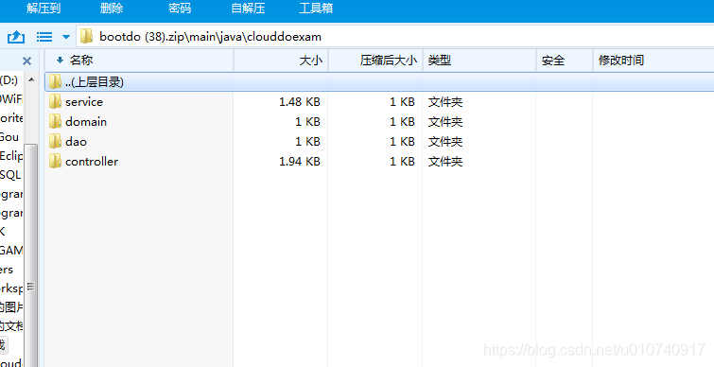This screenshot has width=714, height=367.
Task: Click the parent directory folder icon
Action: pyautogui.click(x=55, y=81)
